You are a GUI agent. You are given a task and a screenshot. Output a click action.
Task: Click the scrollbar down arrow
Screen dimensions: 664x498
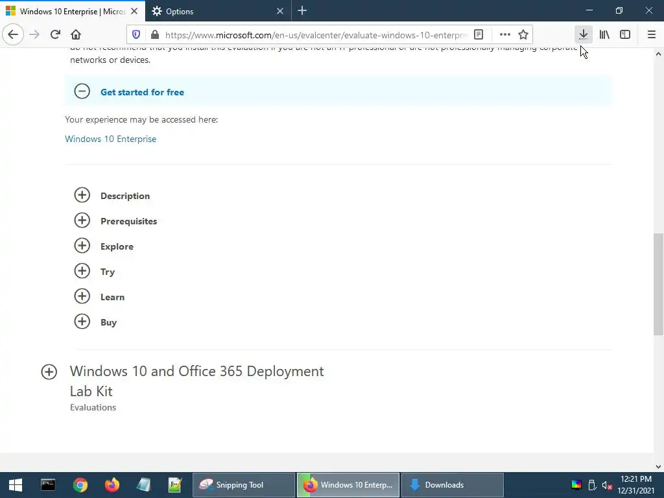click(x=659, y=467)
